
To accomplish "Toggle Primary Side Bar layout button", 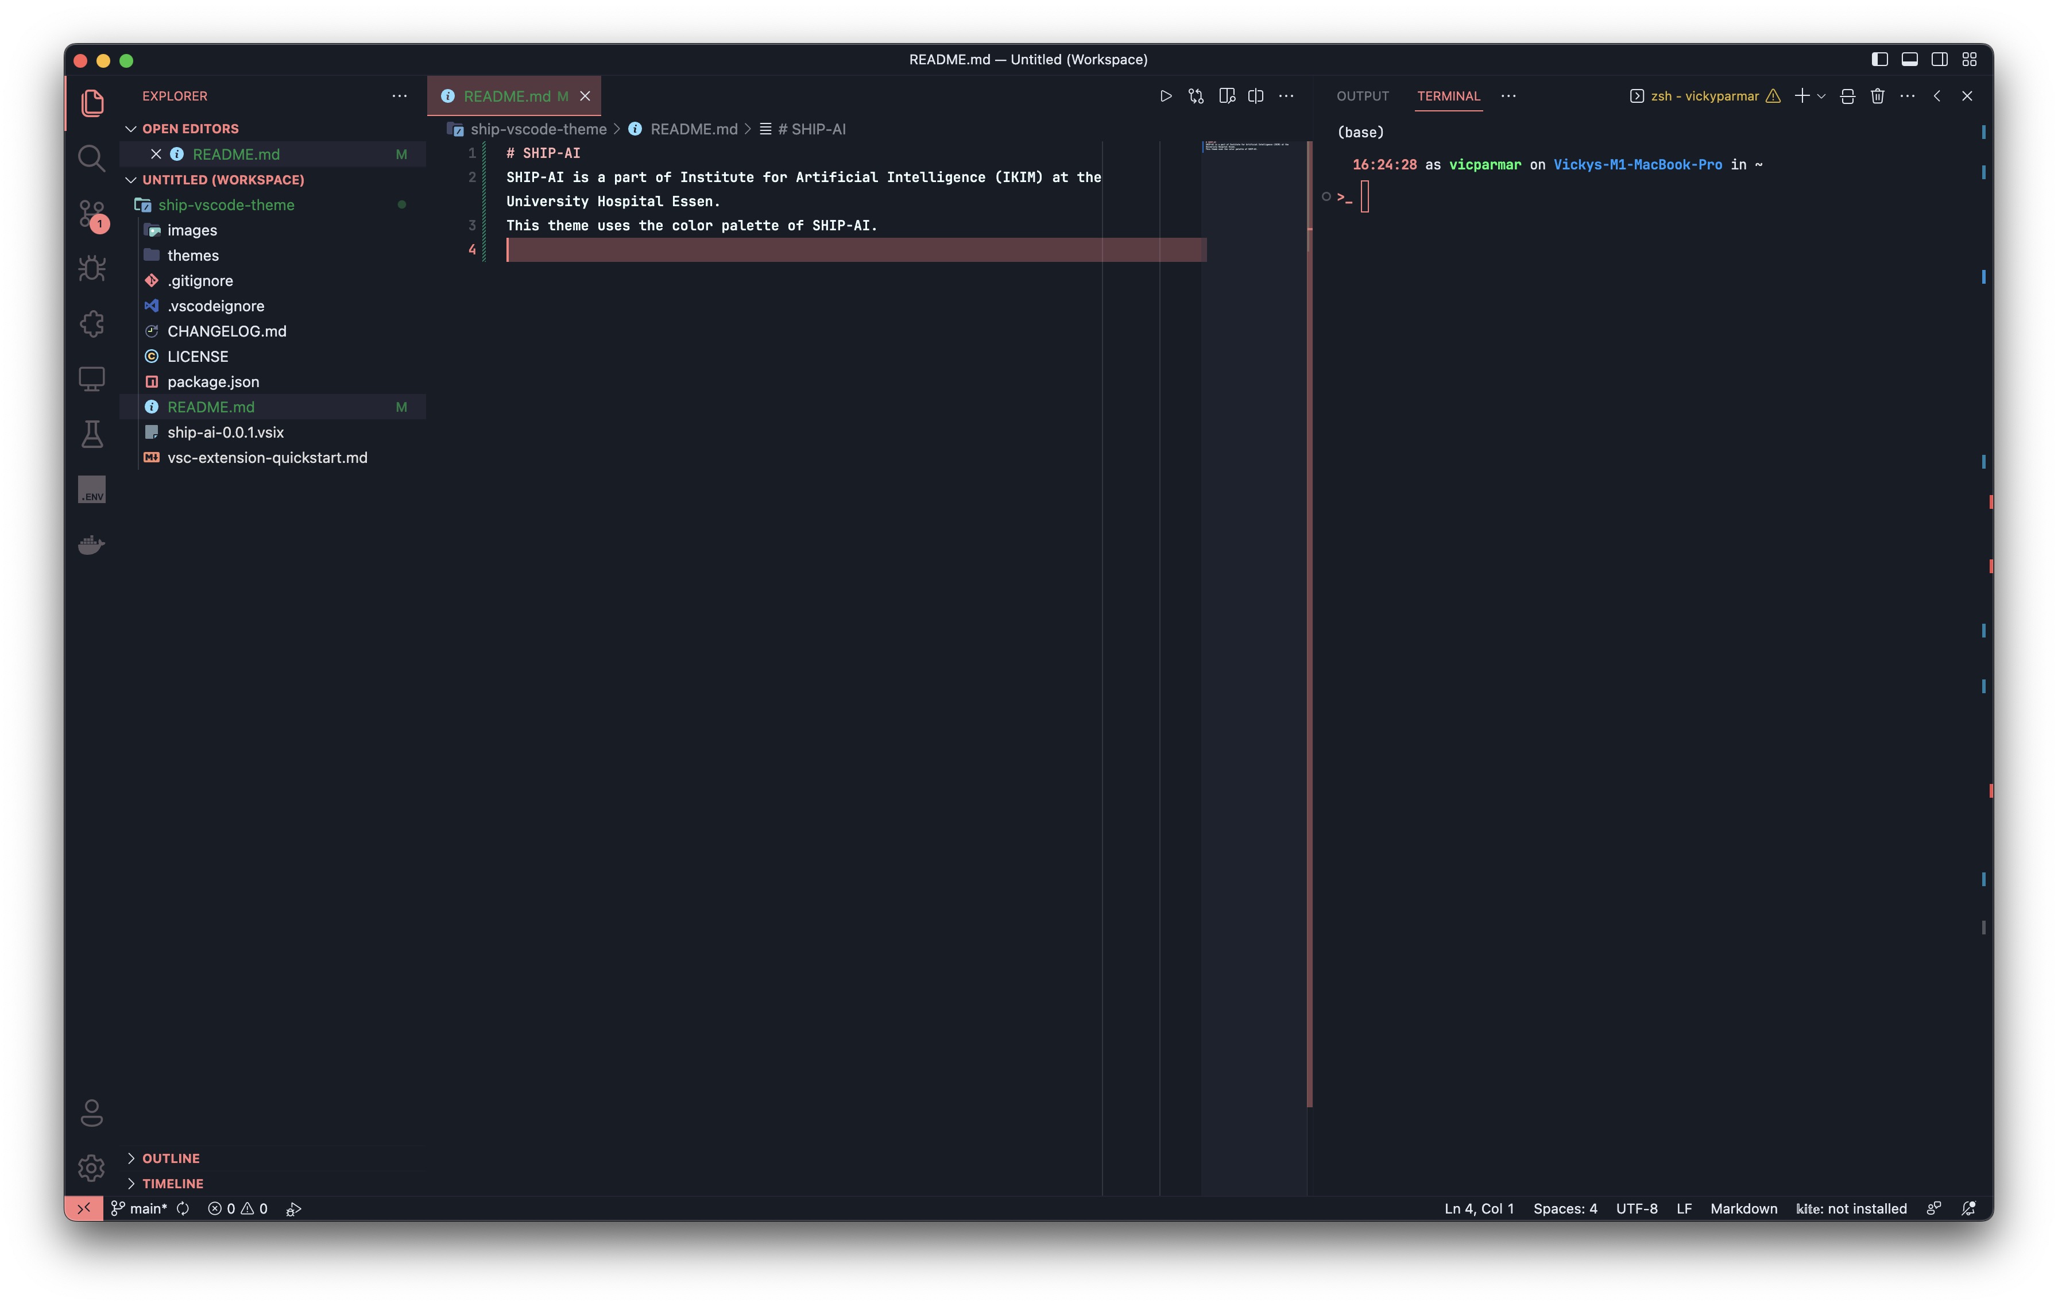I will click(1879, 59).
